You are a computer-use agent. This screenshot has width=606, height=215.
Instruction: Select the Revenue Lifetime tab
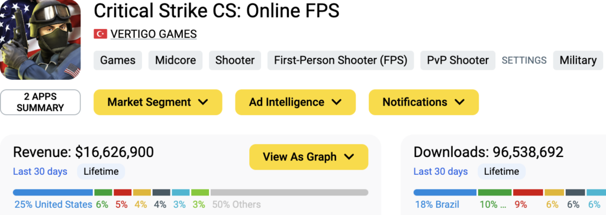[101, 171]
